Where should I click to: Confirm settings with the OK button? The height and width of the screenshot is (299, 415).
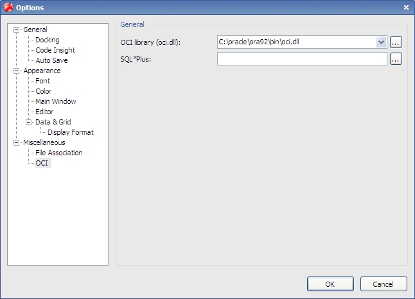tap(330, 284)
